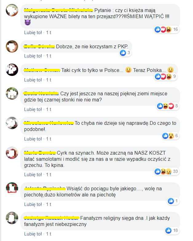Open the profile picture of the first commenter
This screenshot has width=193, height=241.
point(12,10)
